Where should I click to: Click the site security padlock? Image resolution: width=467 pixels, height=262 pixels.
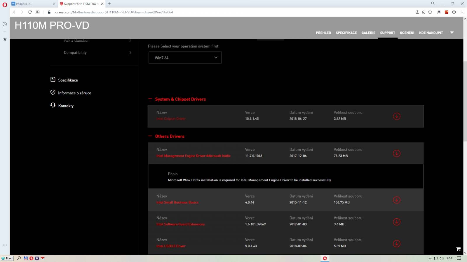(x=49, y=12)
